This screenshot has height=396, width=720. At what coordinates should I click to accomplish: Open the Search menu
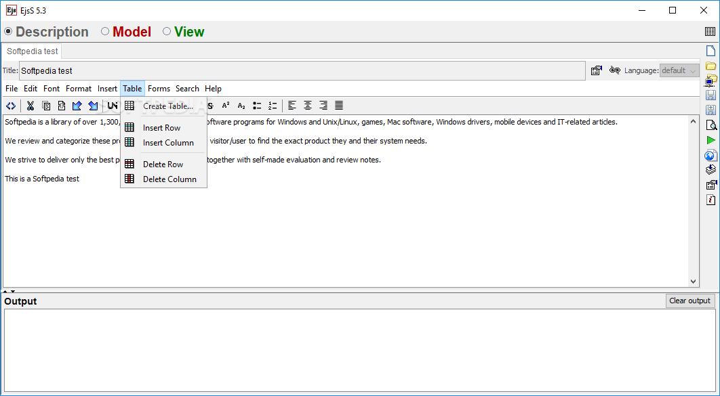coord(187,89)
